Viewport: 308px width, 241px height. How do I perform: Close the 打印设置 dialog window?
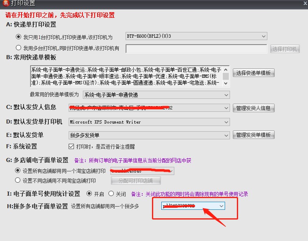pyautogui.click(x=305, y=3)
